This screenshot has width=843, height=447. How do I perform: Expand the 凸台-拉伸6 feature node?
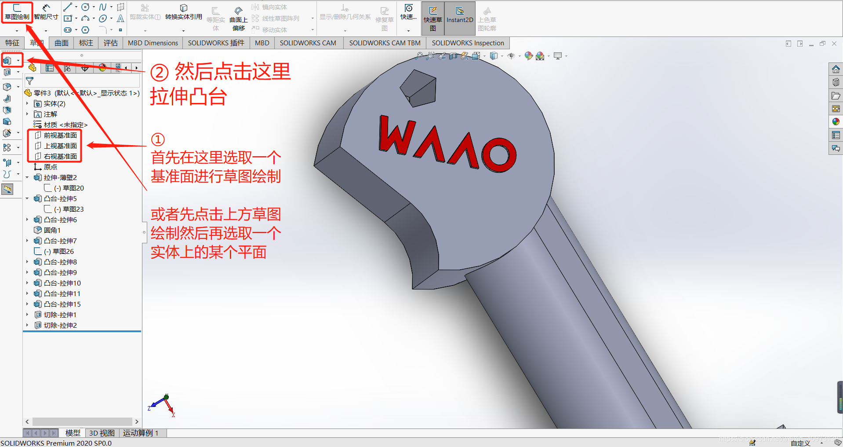point(27,220)
